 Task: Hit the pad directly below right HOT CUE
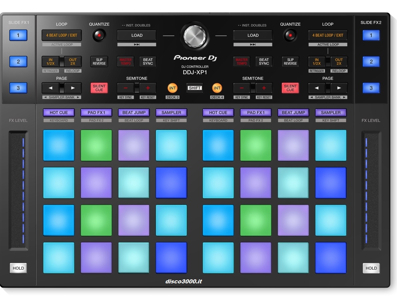click(x=218, y=145)
